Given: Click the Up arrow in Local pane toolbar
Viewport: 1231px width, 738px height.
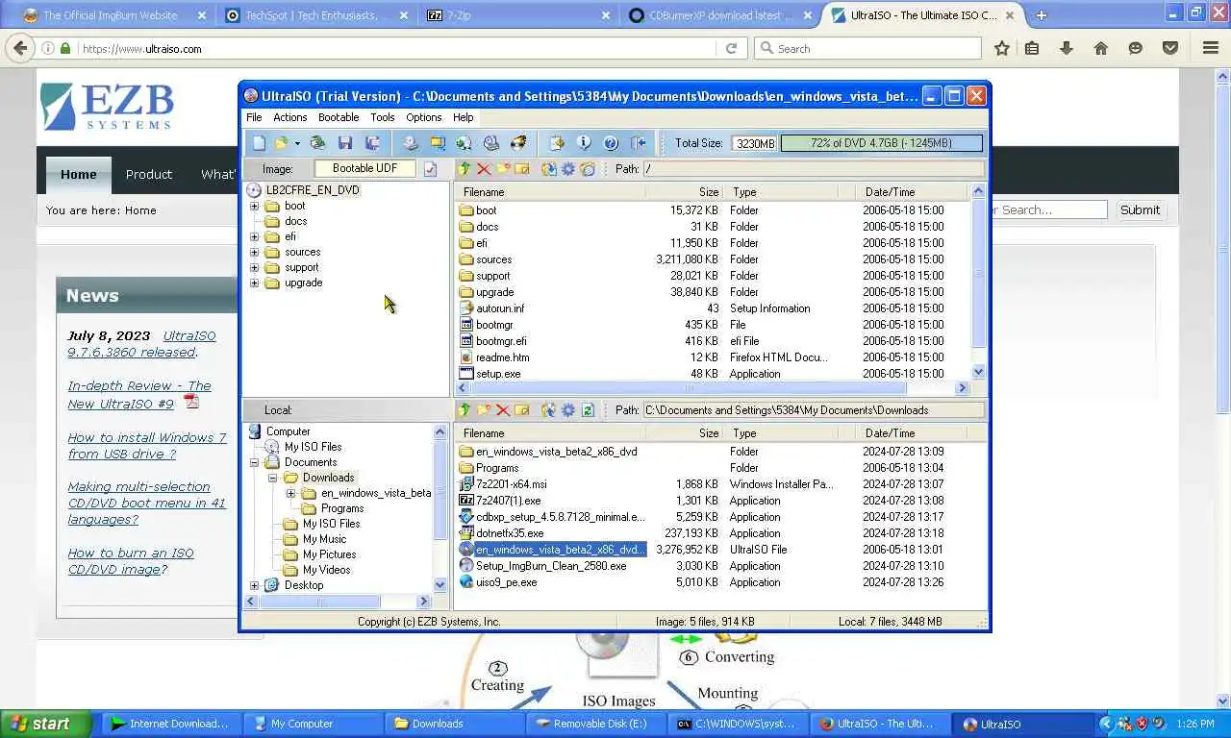Looking at the screenshot, I should tap(465, 410).
